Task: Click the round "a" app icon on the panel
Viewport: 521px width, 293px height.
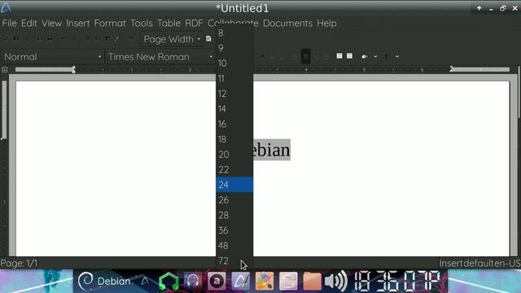Action: click(217, 281)
